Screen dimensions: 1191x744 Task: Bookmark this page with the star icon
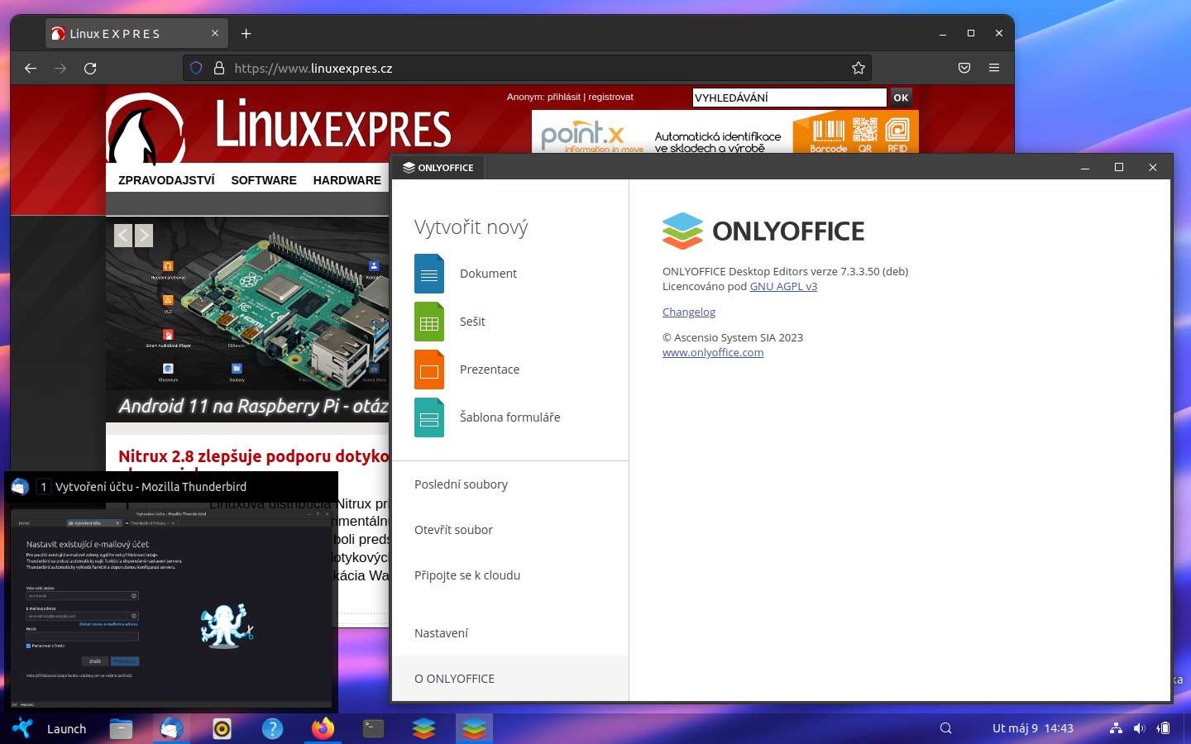click(859, 68)
